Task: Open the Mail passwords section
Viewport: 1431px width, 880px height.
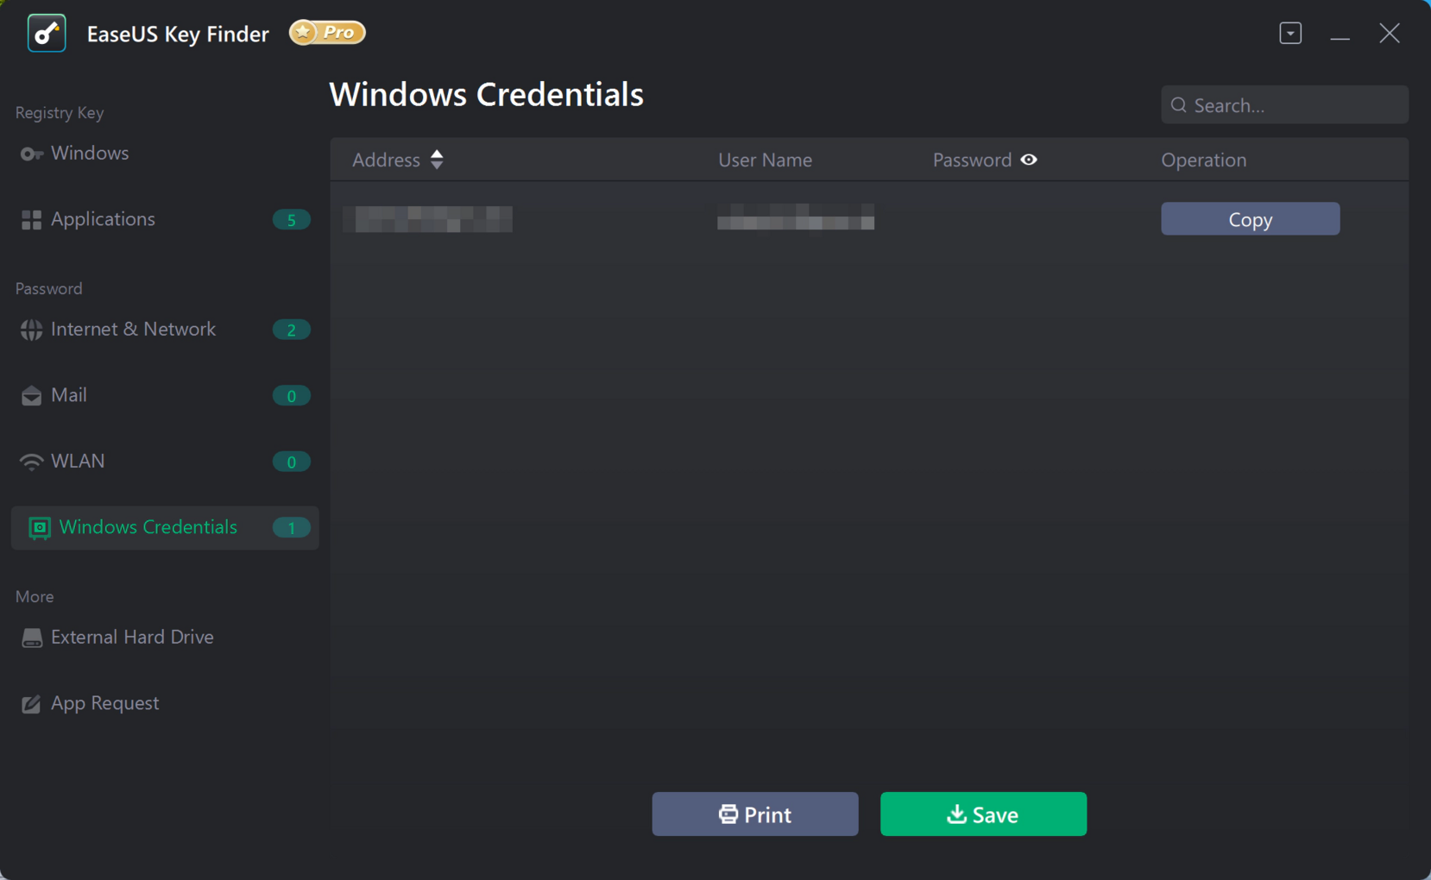Action: pyautogui.click(x=165, y=395)
